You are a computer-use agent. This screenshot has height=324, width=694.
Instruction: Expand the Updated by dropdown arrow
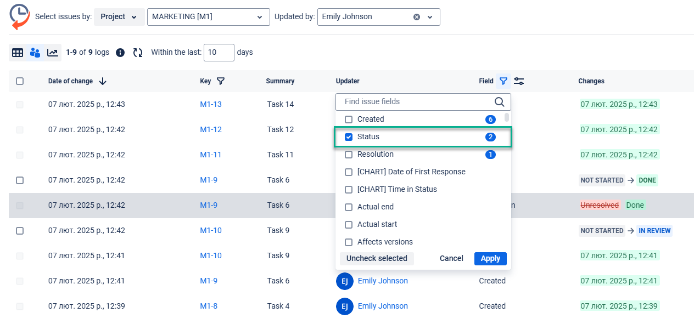(430, 17)
